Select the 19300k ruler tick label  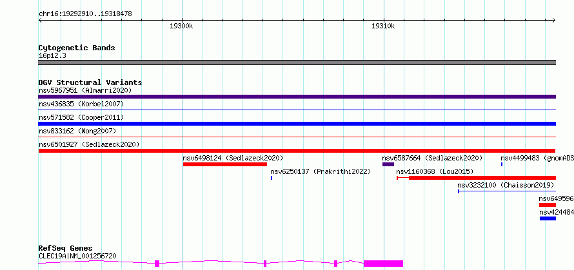[x=181, y=26]
